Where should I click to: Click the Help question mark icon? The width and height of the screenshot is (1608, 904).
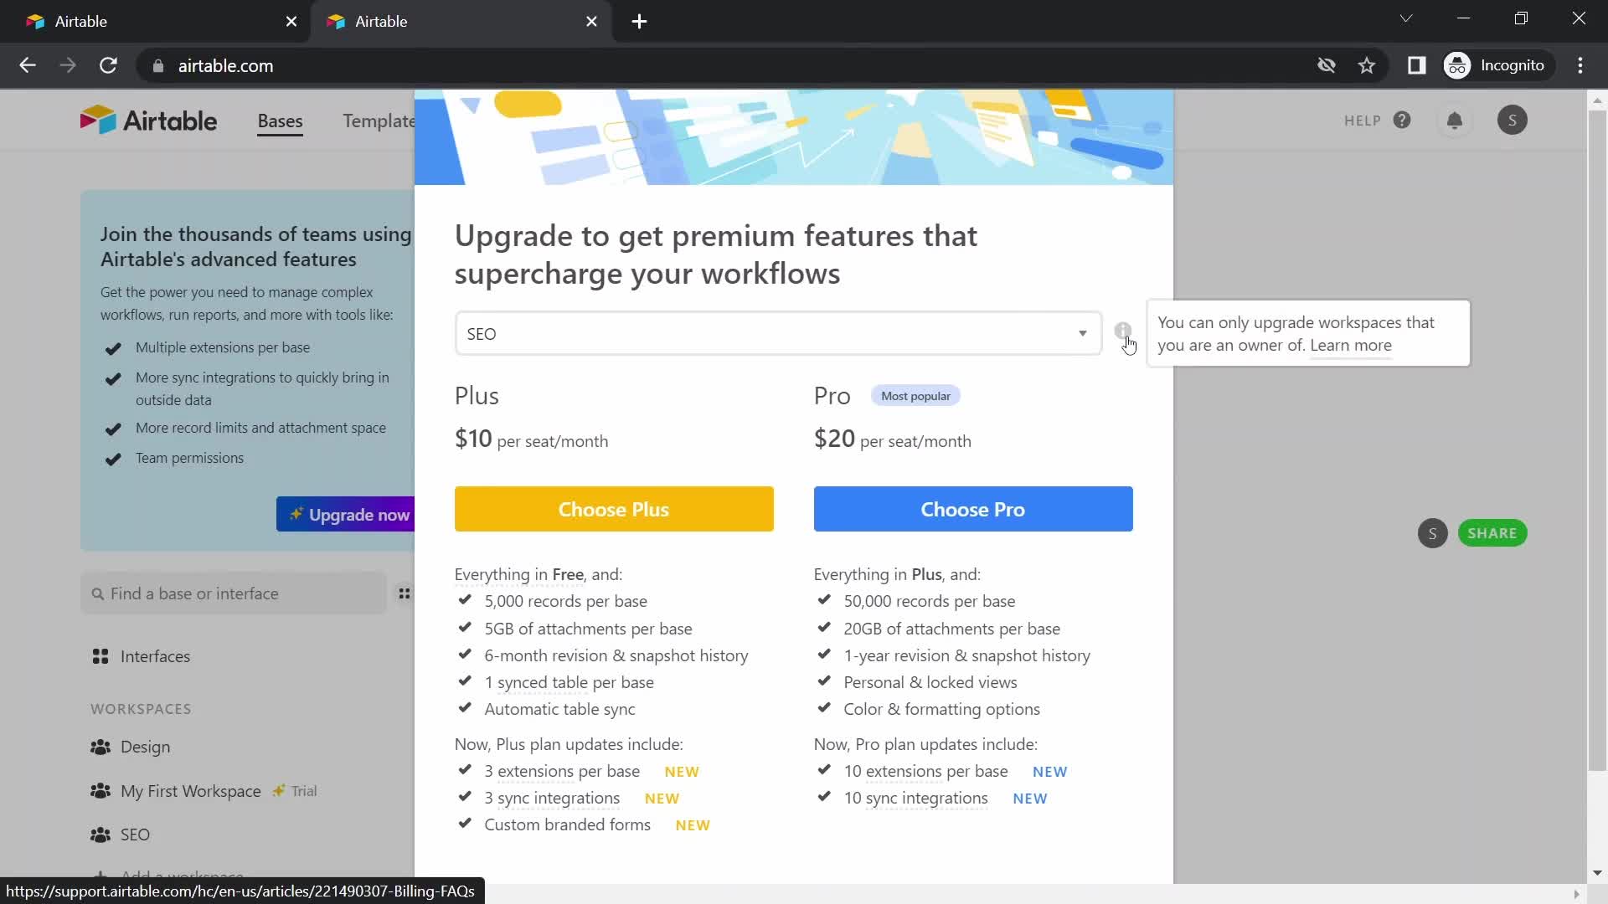point(1401,121)
